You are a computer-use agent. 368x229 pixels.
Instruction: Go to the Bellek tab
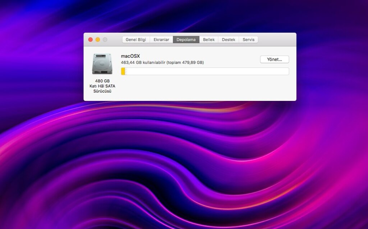[x=209, y=39]
